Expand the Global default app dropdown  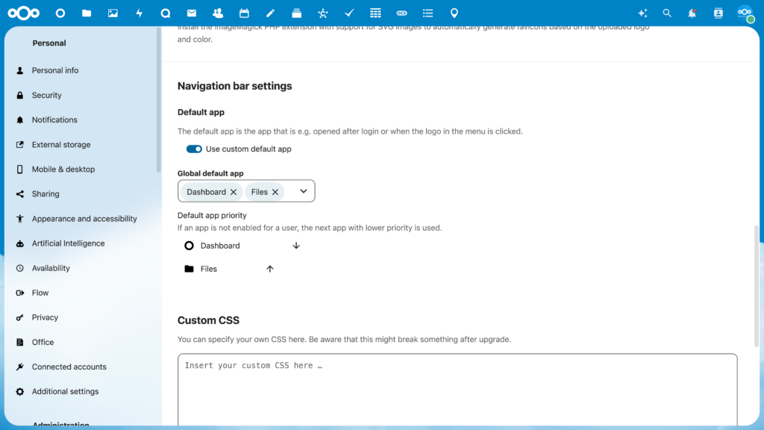(304, 192)
